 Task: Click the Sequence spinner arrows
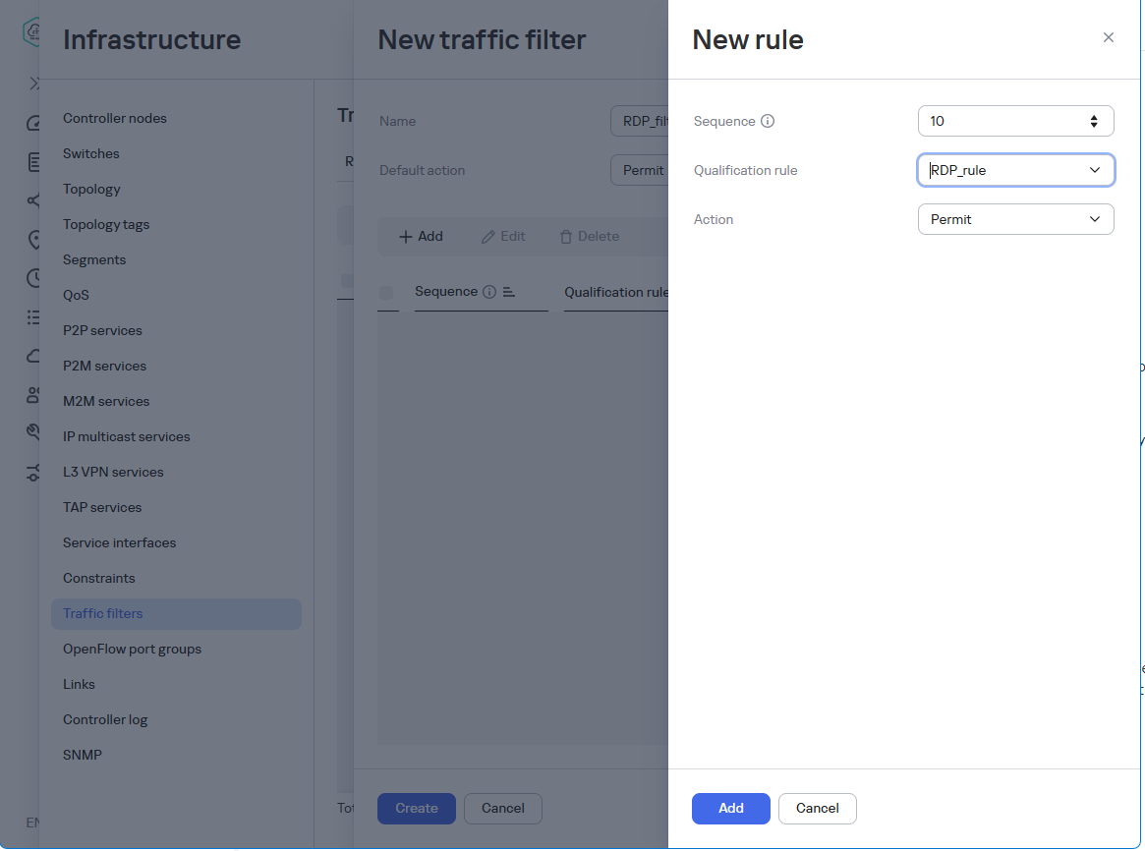pos(1093,121)
